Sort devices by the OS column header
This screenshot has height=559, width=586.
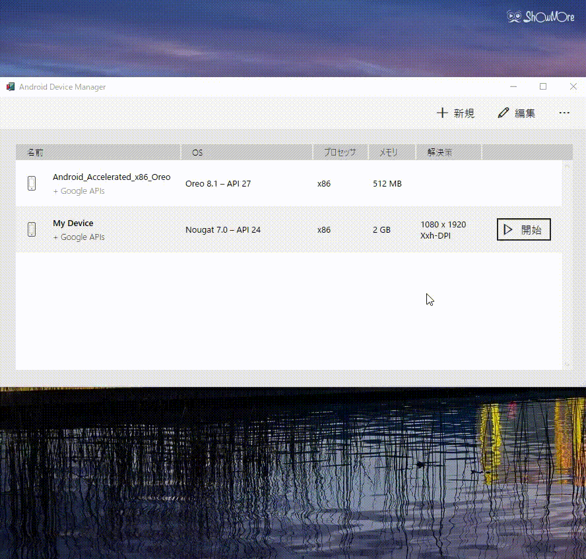(x=197, y=152)
